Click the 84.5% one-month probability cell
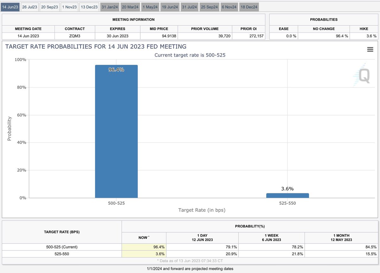 pos(341,247)
